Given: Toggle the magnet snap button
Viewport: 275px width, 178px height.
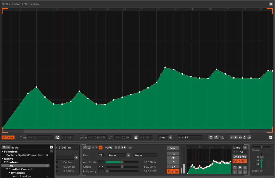Looking at the screenshot, I should [136, 137].
